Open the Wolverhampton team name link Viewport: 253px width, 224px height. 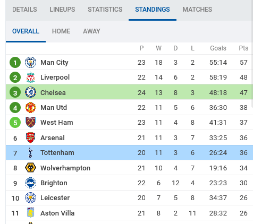point(65,168)
